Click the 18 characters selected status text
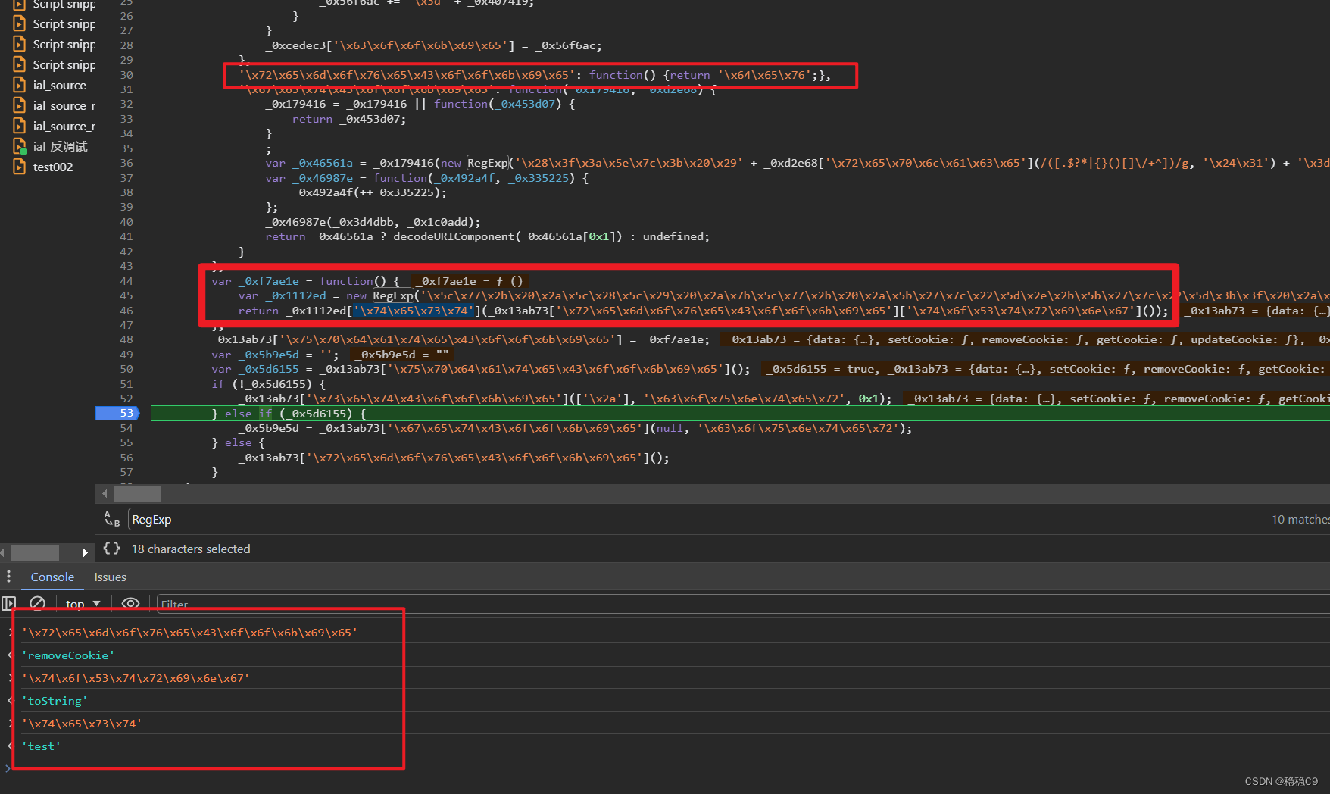 (x=191, y=549)
